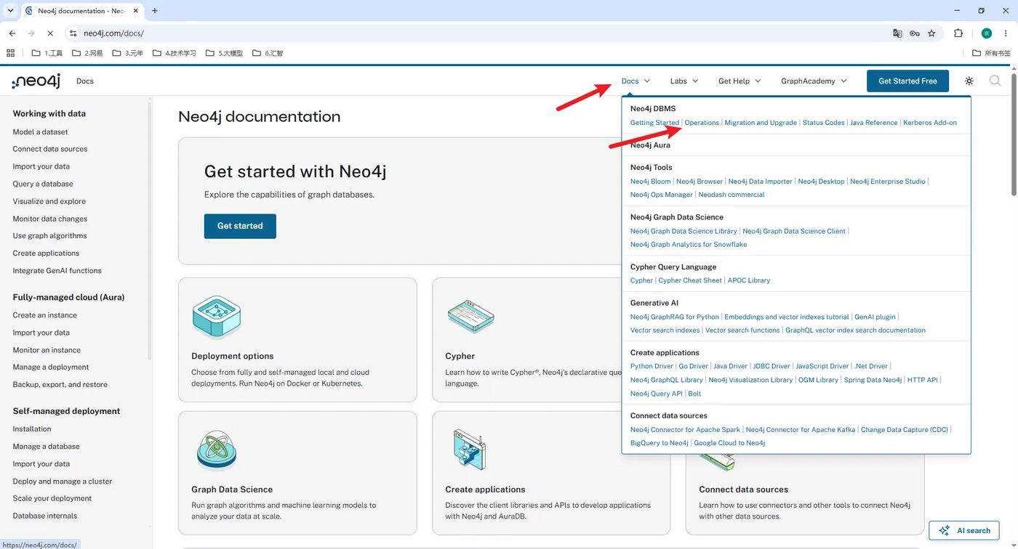This screenshot has height=549, width=1018.
Task: Open the Spring Data Neo4j link
Action: [873, 380]
